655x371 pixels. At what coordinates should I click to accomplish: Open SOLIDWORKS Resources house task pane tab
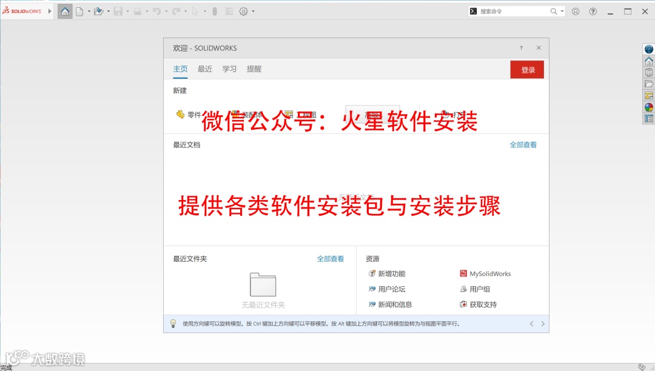pyautogui.click(x=649, y=61)
